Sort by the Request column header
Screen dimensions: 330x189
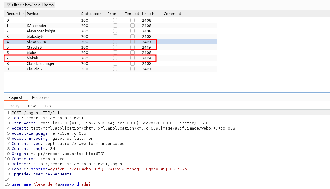(x=14, y=14)
